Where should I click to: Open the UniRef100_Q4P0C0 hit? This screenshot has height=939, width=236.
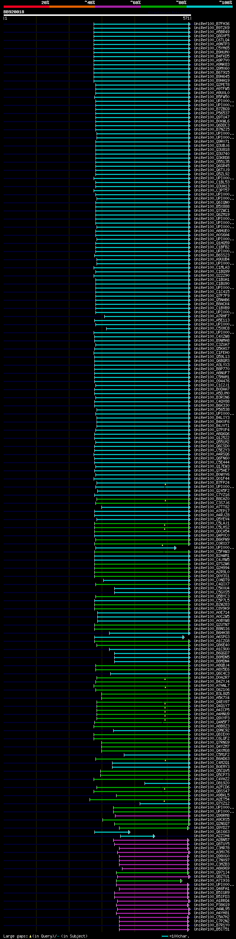click(x=212, y=535)
